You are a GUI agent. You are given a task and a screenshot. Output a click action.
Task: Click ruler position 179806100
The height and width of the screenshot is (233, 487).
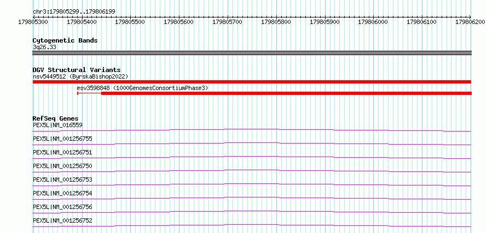tap(422, 22)
